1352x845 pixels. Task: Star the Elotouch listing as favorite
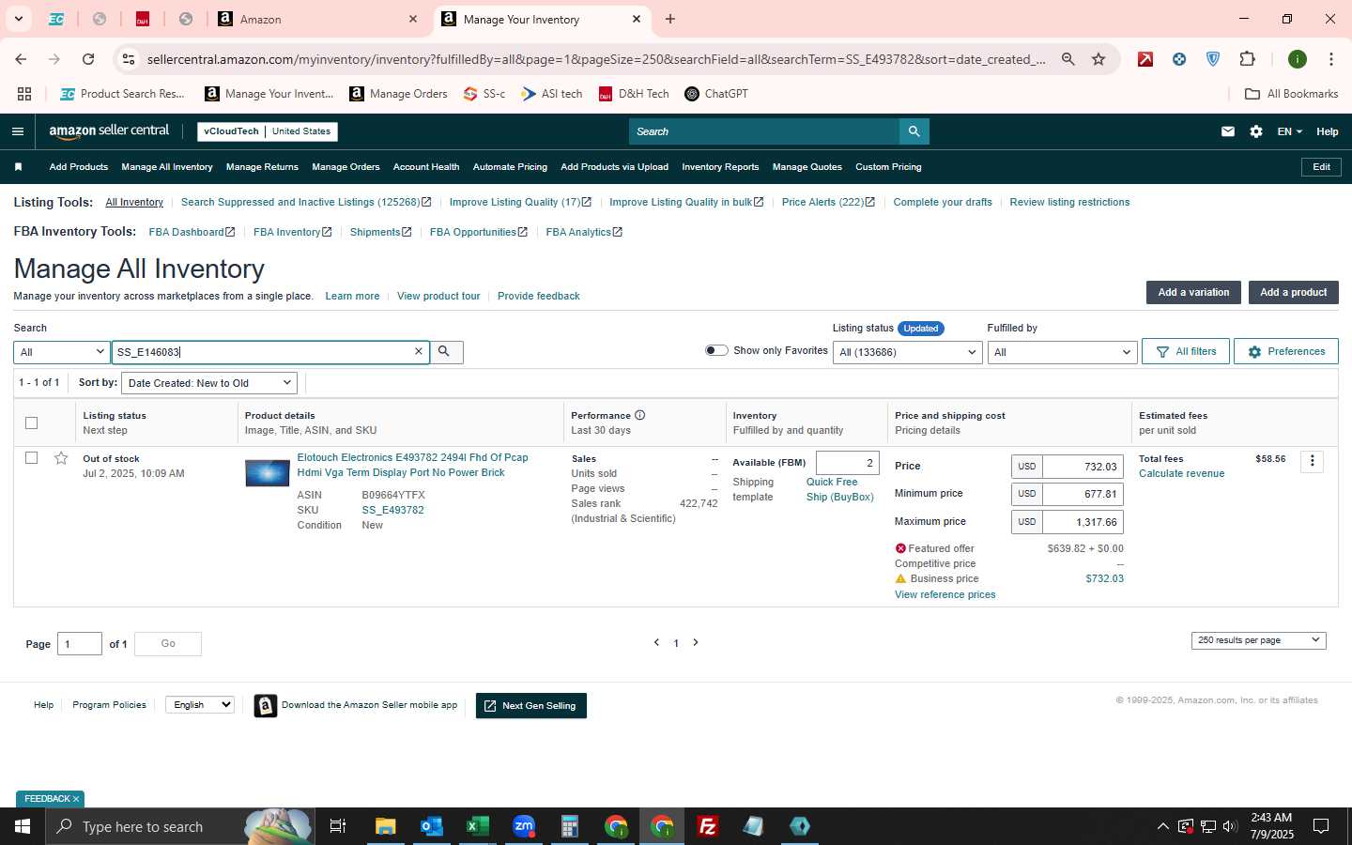coord(61,458)
